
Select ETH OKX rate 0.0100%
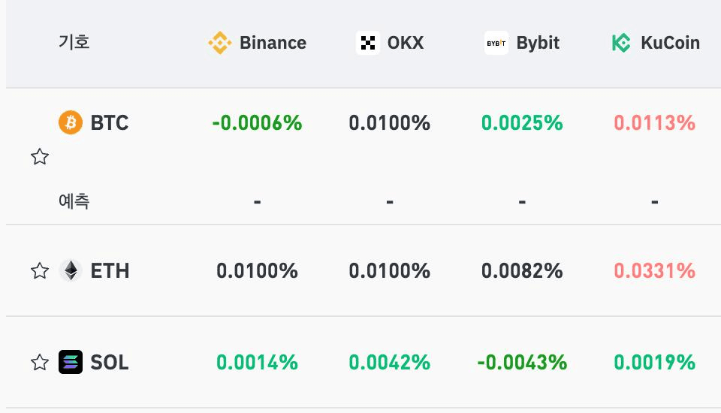(390, 270)
